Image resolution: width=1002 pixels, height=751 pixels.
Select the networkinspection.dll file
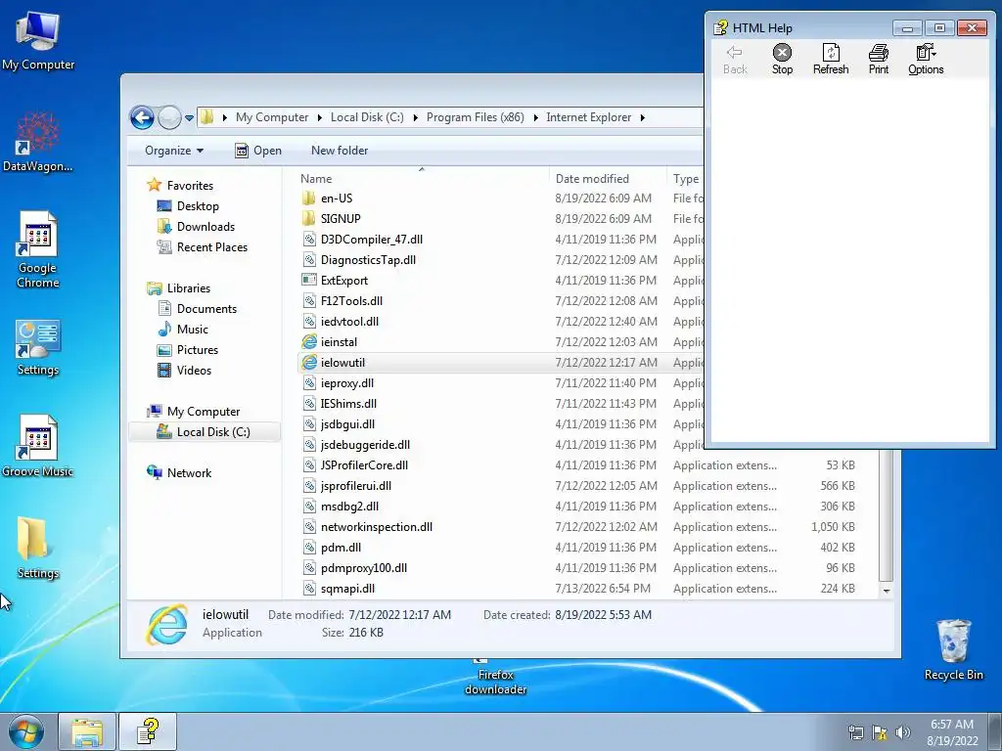tap(377, 527)
